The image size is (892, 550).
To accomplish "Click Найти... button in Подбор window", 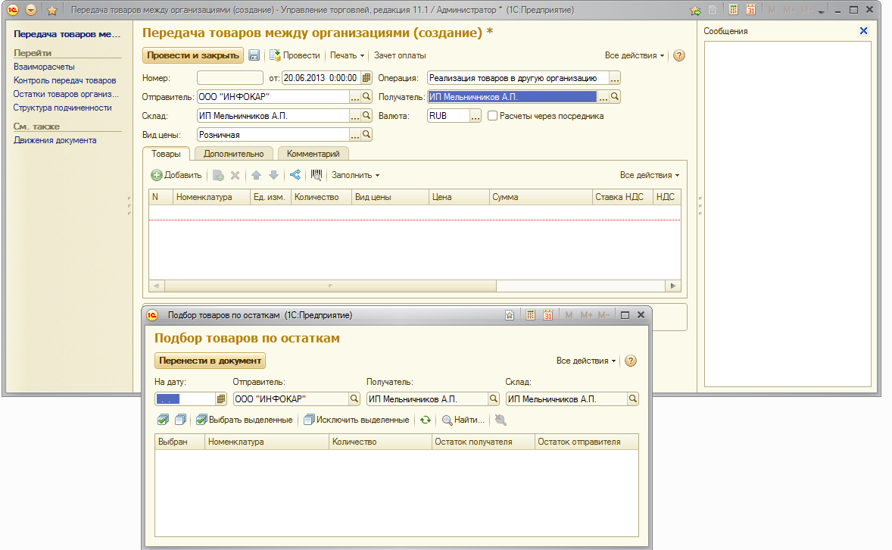I will click(463, 420).
